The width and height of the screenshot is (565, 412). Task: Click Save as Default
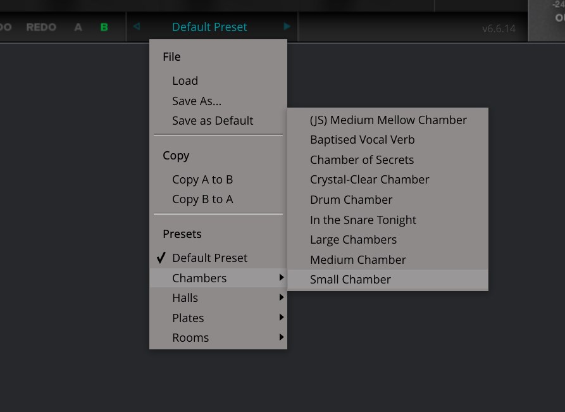coord(213,120)
